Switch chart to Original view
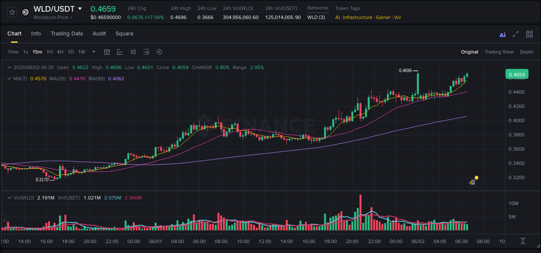The width and height of the screenshot is (541, 253). coord(470,52)
